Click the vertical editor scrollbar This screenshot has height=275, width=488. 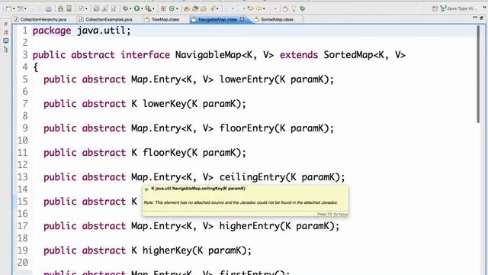pyautogui.click(x=478, y=74)
